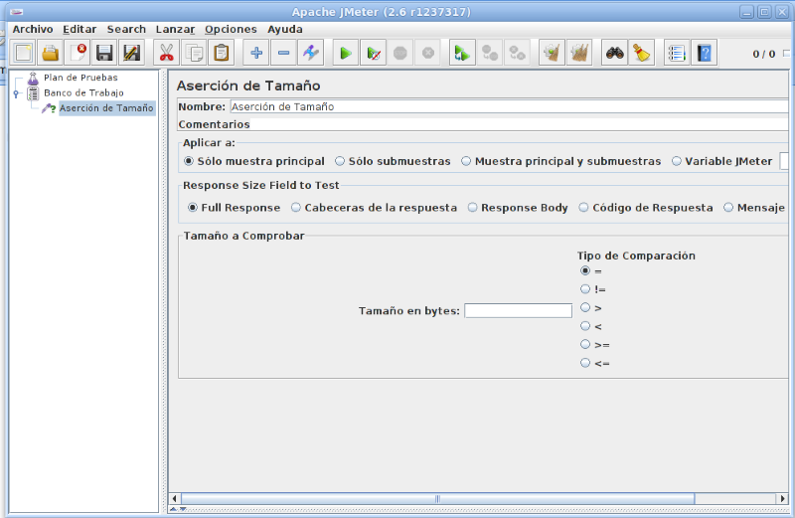Select Mensaje radio option

tap(754, 208)
